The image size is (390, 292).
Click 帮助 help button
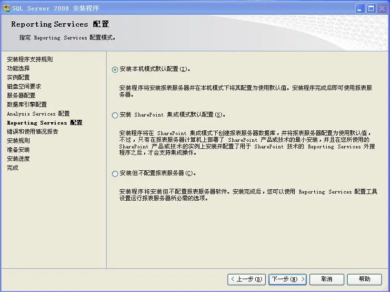364,280
